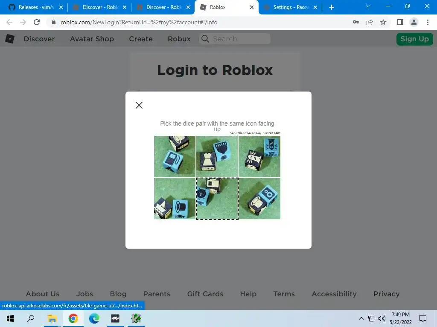Open the Windows notification center
Viewport: 437px width, 327px height.
click(423, 318)
